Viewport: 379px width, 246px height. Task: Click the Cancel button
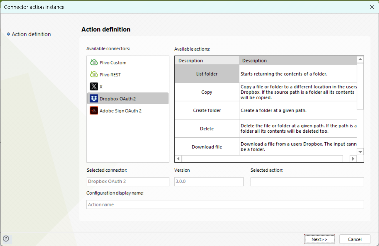pyautogui.click(x=355, y=239)
